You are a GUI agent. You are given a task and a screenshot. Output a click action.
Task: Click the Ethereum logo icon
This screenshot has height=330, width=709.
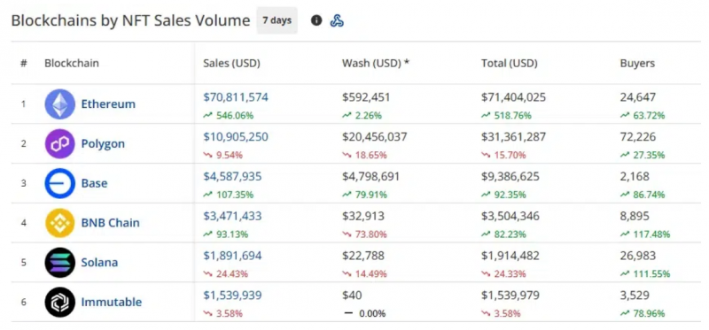[x=59, y=104]
